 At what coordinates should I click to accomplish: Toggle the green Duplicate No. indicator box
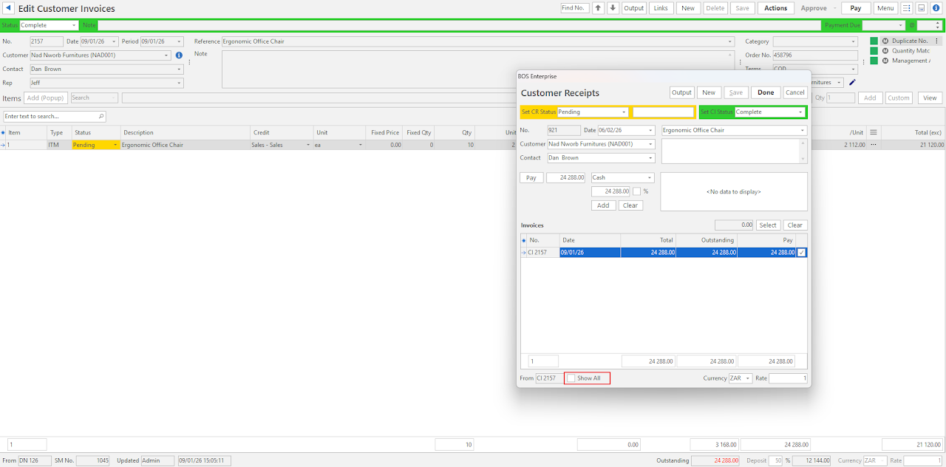coord(874,41)
